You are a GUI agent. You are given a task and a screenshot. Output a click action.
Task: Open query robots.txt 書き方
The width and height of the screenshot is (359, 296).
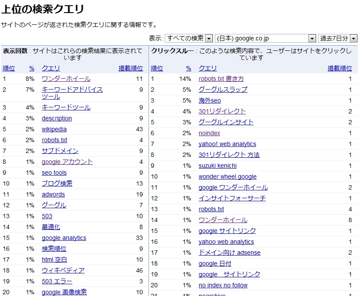[x=221, y=79]
